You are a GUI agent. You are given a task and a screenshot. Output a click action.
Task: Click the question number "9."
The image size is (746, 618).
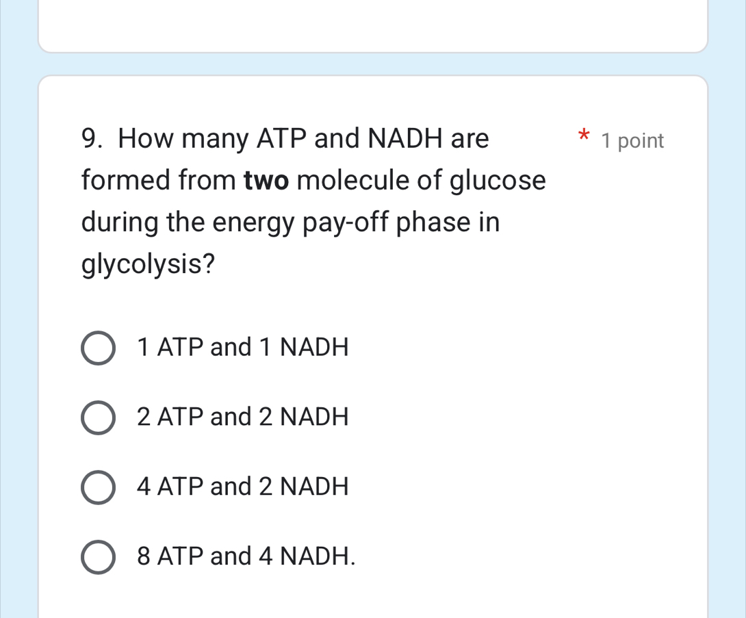click(90, 138)
